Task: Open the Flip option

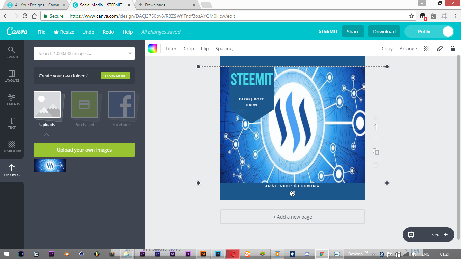Action: [205, 49]
